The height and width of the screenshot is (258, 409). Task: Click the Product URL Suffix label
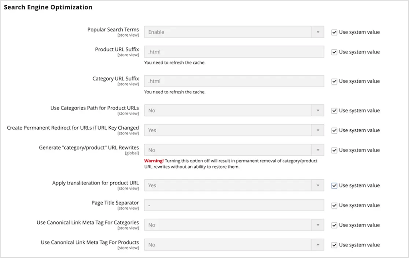click(117, 49)
